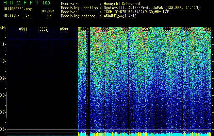
Task: Click the 1.1 kHz axis label
Action: coord(2,44)
